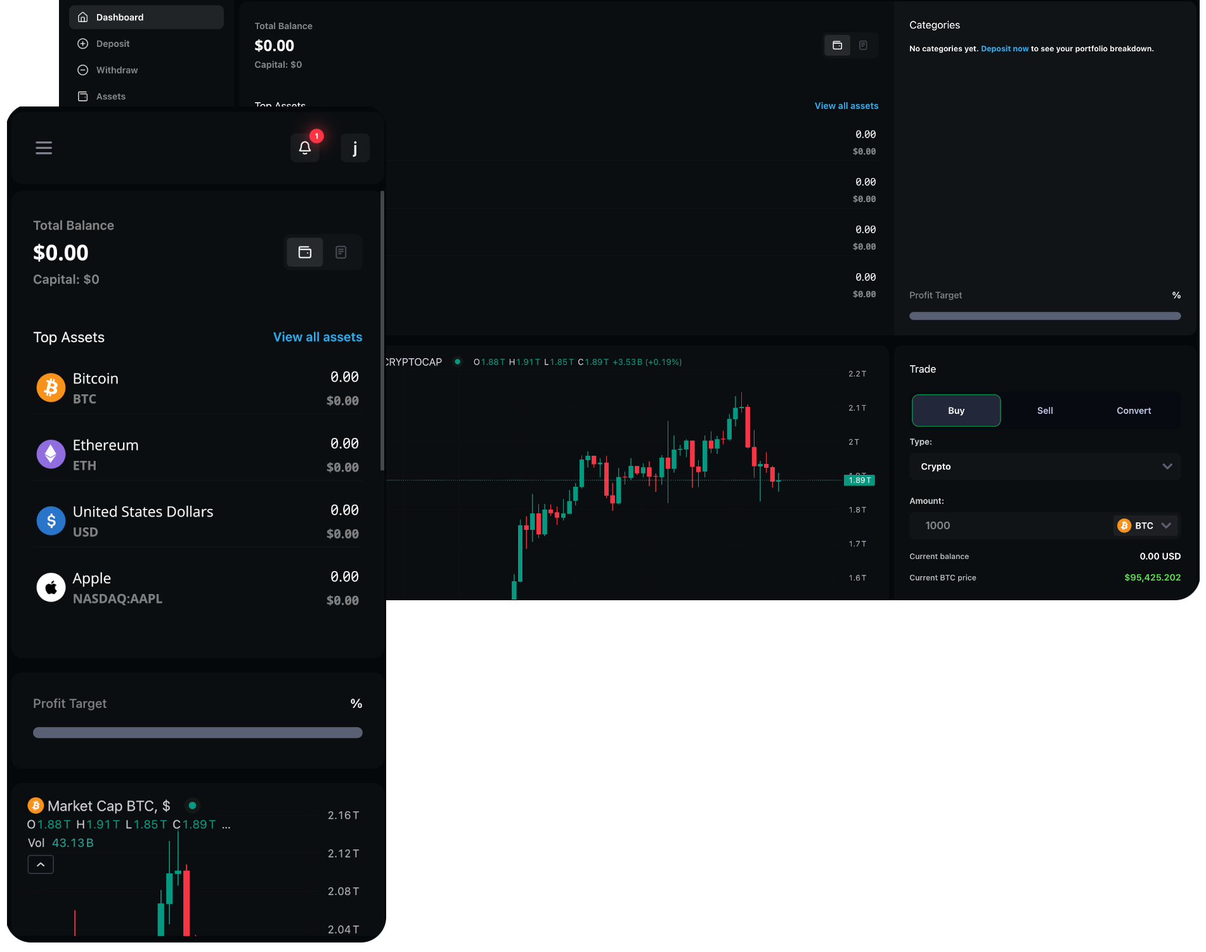Click the 'Deposit now' link
This screenshot has width=1206, height=952.
point(1004,49)
